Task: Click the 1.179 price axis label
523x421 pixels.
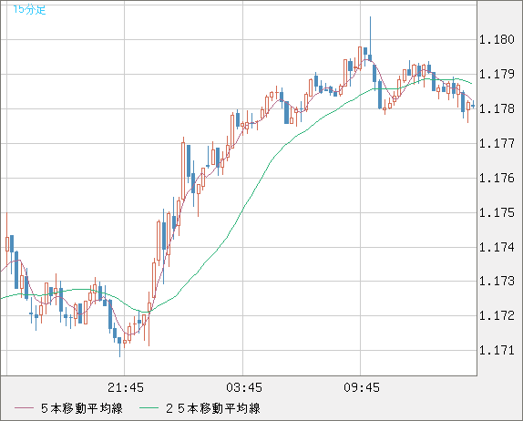Action: click(497, 74)
